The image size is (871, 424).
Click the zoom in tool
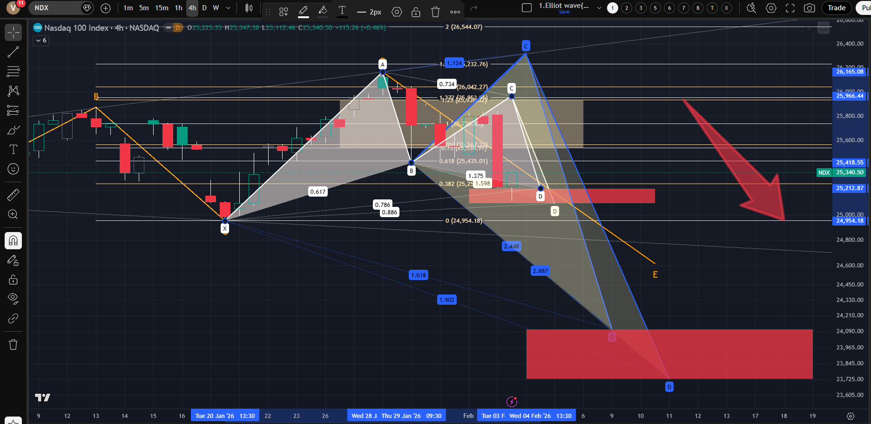(x=13, y=214)
